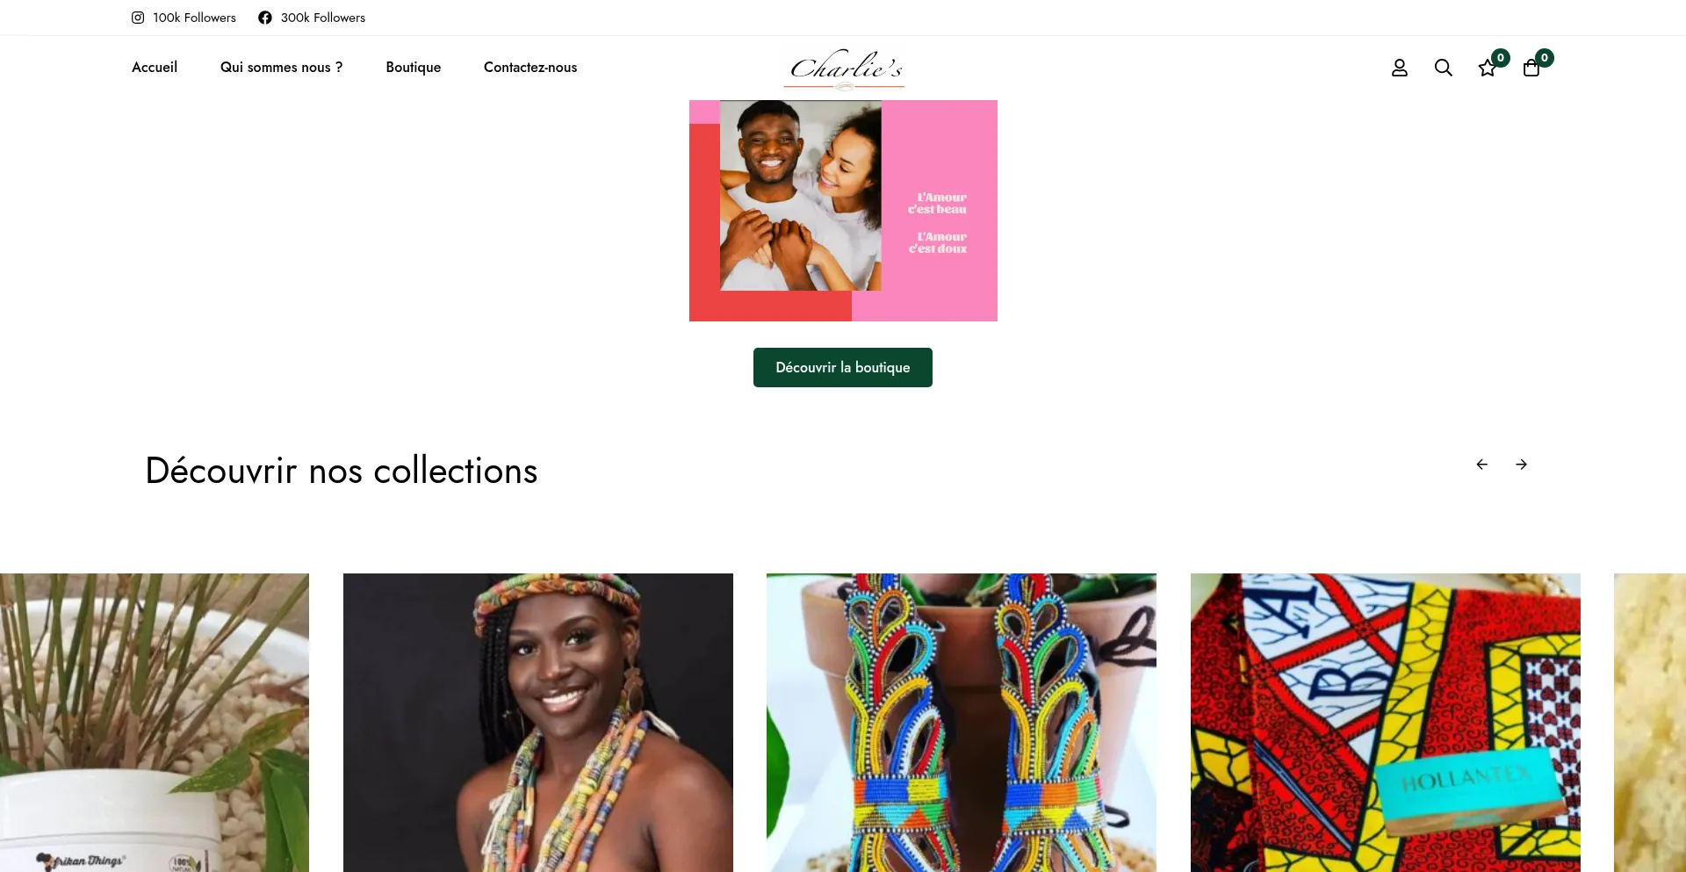Go to Contactez-nous page

(x=530, y=68)
